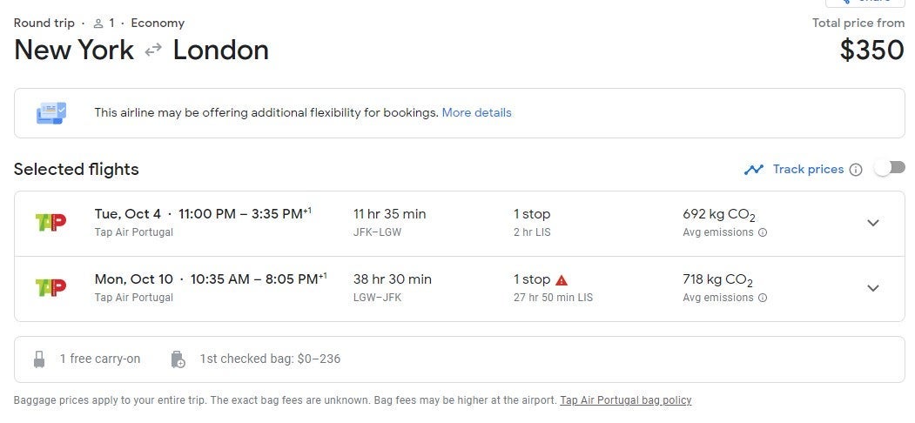Click the Track prices label
Screen dimensions: 915x423
coord(808,169)
